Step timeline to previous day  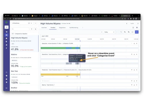pos(102,32)
